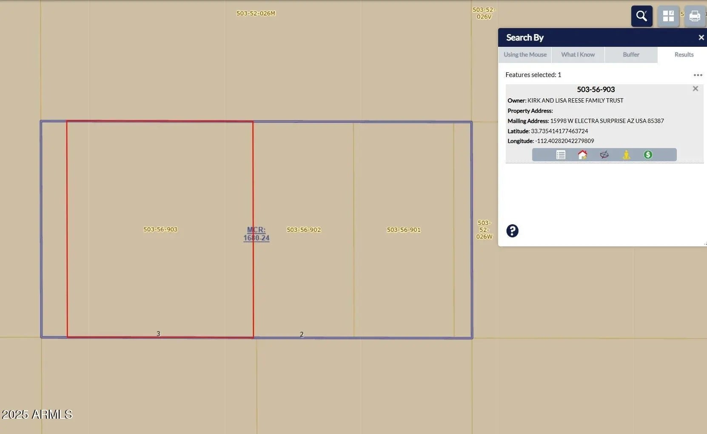
Task: Open street view yellow person icon
Action: [x=626, y=155]
